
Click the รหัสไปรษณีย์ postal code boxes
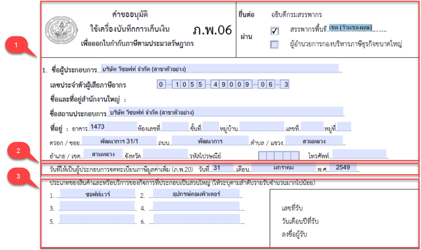(x=279, y=156)
